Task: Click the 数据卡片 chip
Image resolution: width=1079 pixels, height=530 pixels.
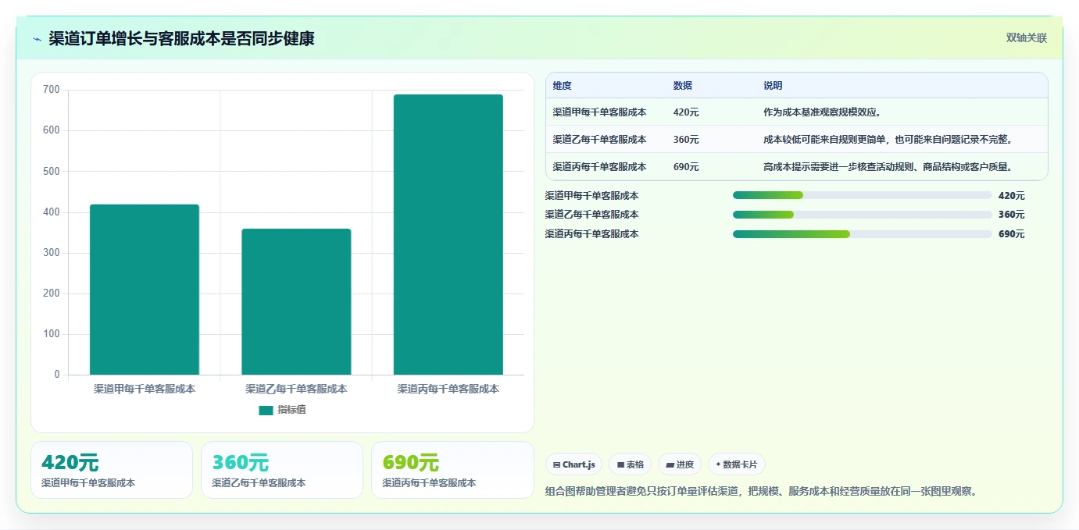Action: coord(737,464)
